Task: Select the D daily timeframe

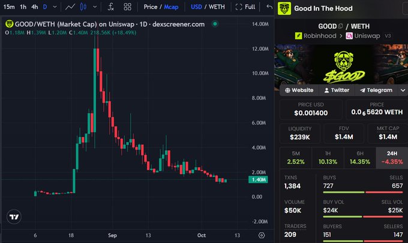Action: 45,7
